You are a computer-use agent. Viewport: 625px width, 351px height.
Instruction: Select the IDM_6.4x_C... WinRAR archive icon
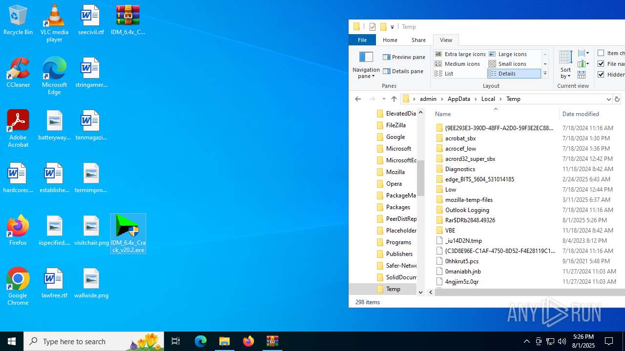pos(128,20)
